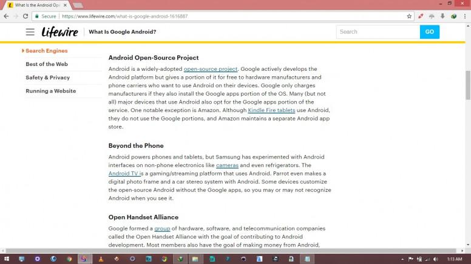Image resolution: width=471 pixels, height=264 pixels.
Task: Click the gray cloud extension icon
Action: point(432,16)
